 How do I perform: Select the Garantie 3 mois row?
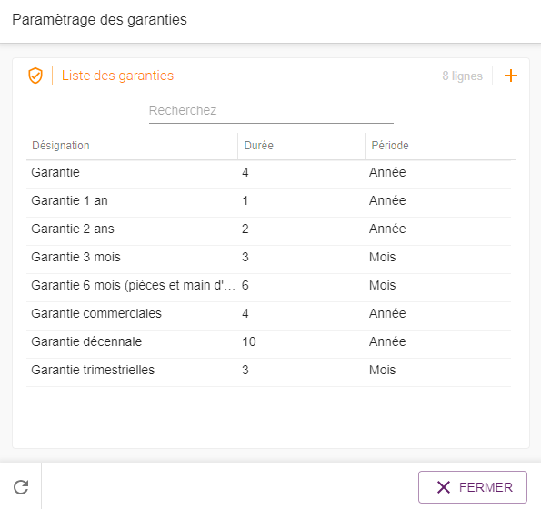(x=268, y=257)
